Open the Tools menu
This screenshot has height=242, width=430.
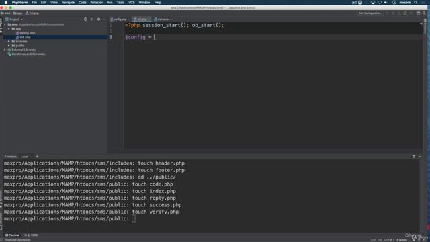point(121,3)
